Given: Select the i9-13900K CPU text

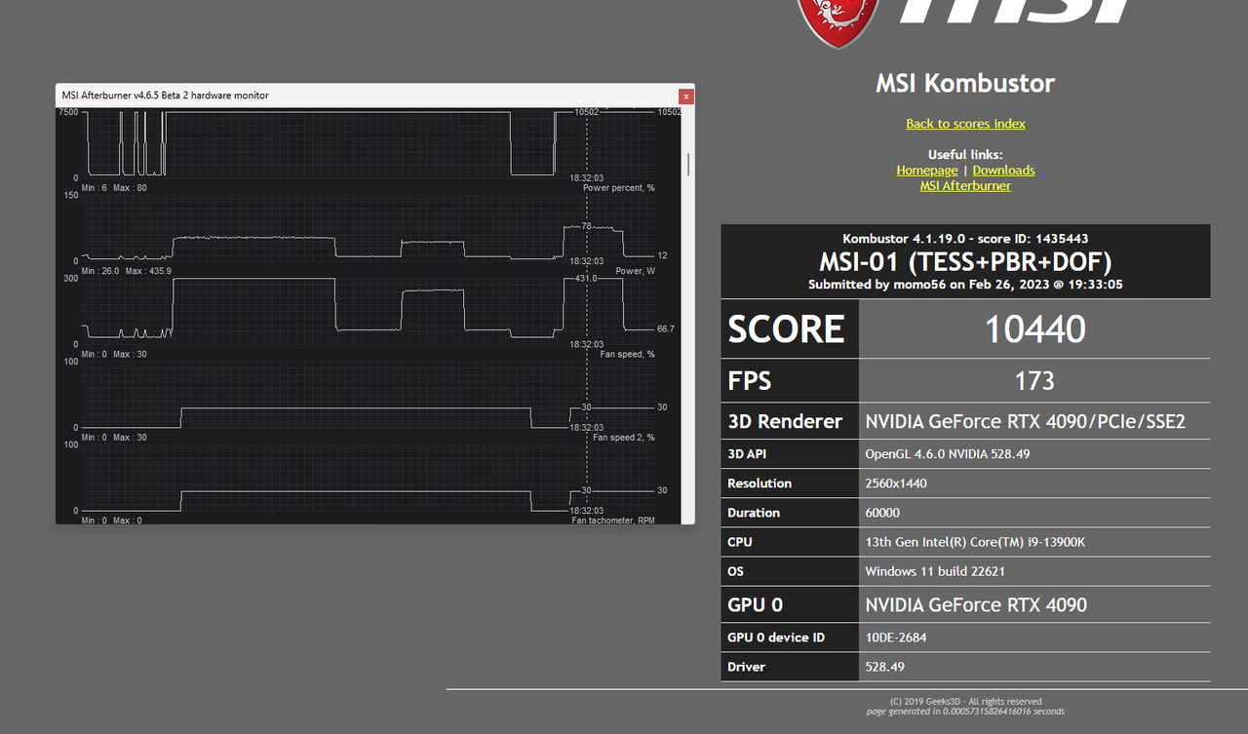Looking at the screenshot, I should [x=976, y=542].
